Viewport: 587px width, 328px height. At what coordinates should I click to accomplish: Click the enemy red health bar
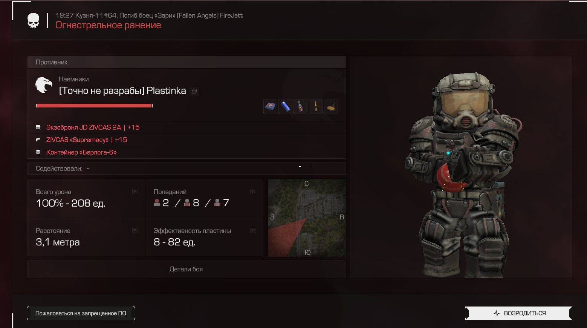coord(94,106)
